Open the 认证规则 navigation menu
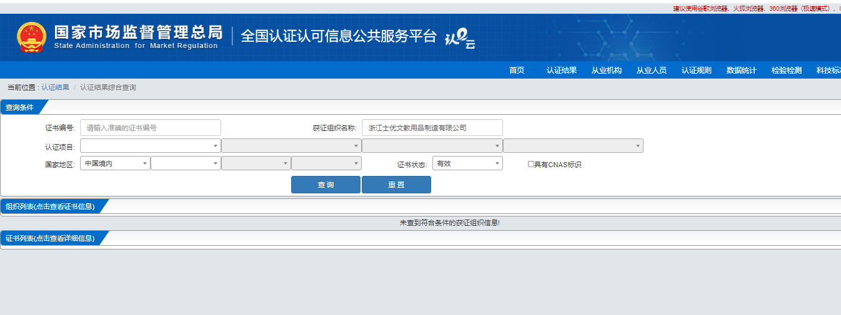This screenshot has height=315, width=841. pyautogui.click(x=697, y=70)
